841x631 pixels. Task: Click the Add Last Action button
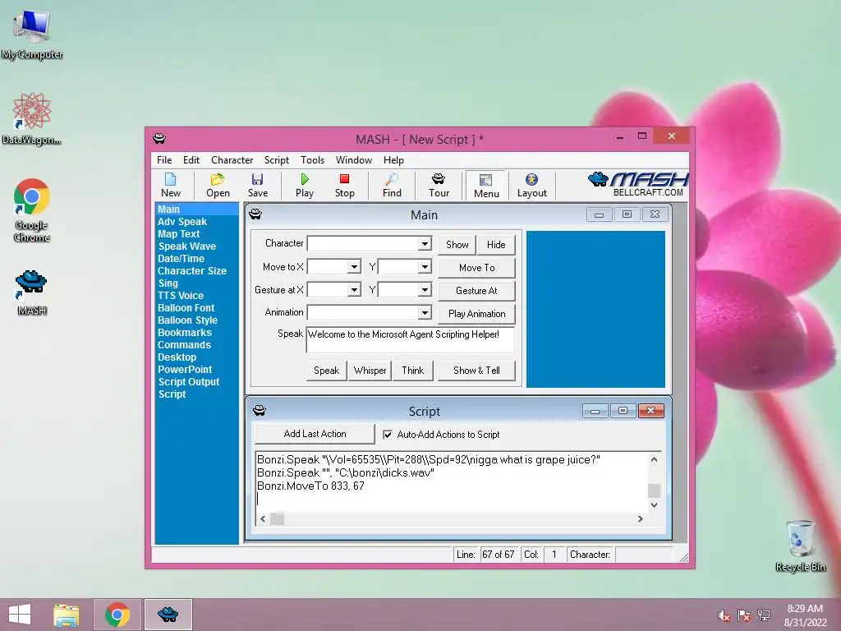[x=315, y=434]
